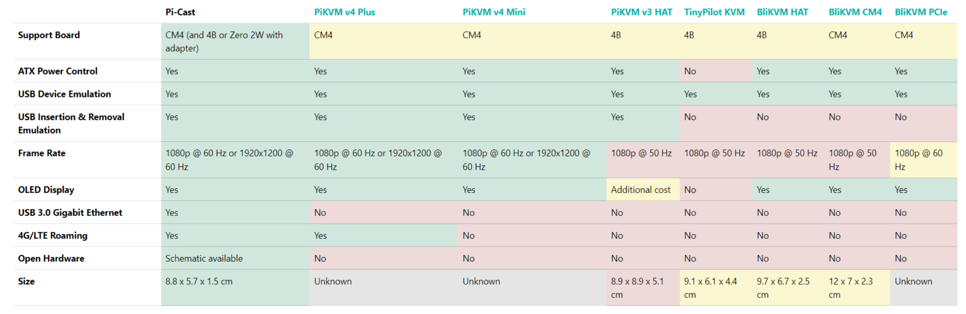Image resolution: width=966 pixels, height=314 pixels.
Task: Click TinyPilot's ATX Power Control 'No' cell
Action: [716, 71]
